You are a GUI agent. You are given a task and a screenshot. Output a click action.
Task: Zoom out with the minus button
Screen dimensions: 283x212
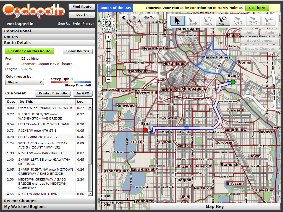tap(108, 79)
